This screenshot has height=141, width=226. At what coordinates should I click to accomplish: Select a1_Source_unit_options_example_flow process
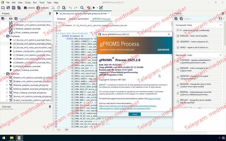pos(31,40)
